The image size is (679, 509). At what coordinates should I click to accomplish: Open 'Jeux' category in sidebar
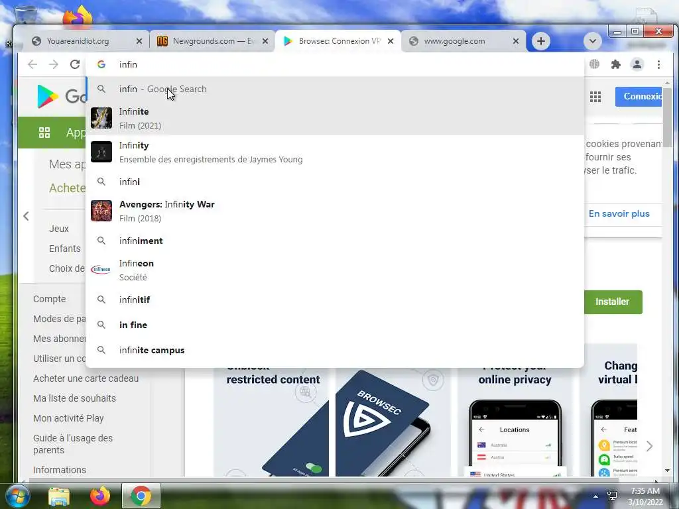59,229
